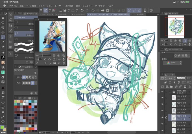Open the layer effects dropdown arrows

pos(189,56)
